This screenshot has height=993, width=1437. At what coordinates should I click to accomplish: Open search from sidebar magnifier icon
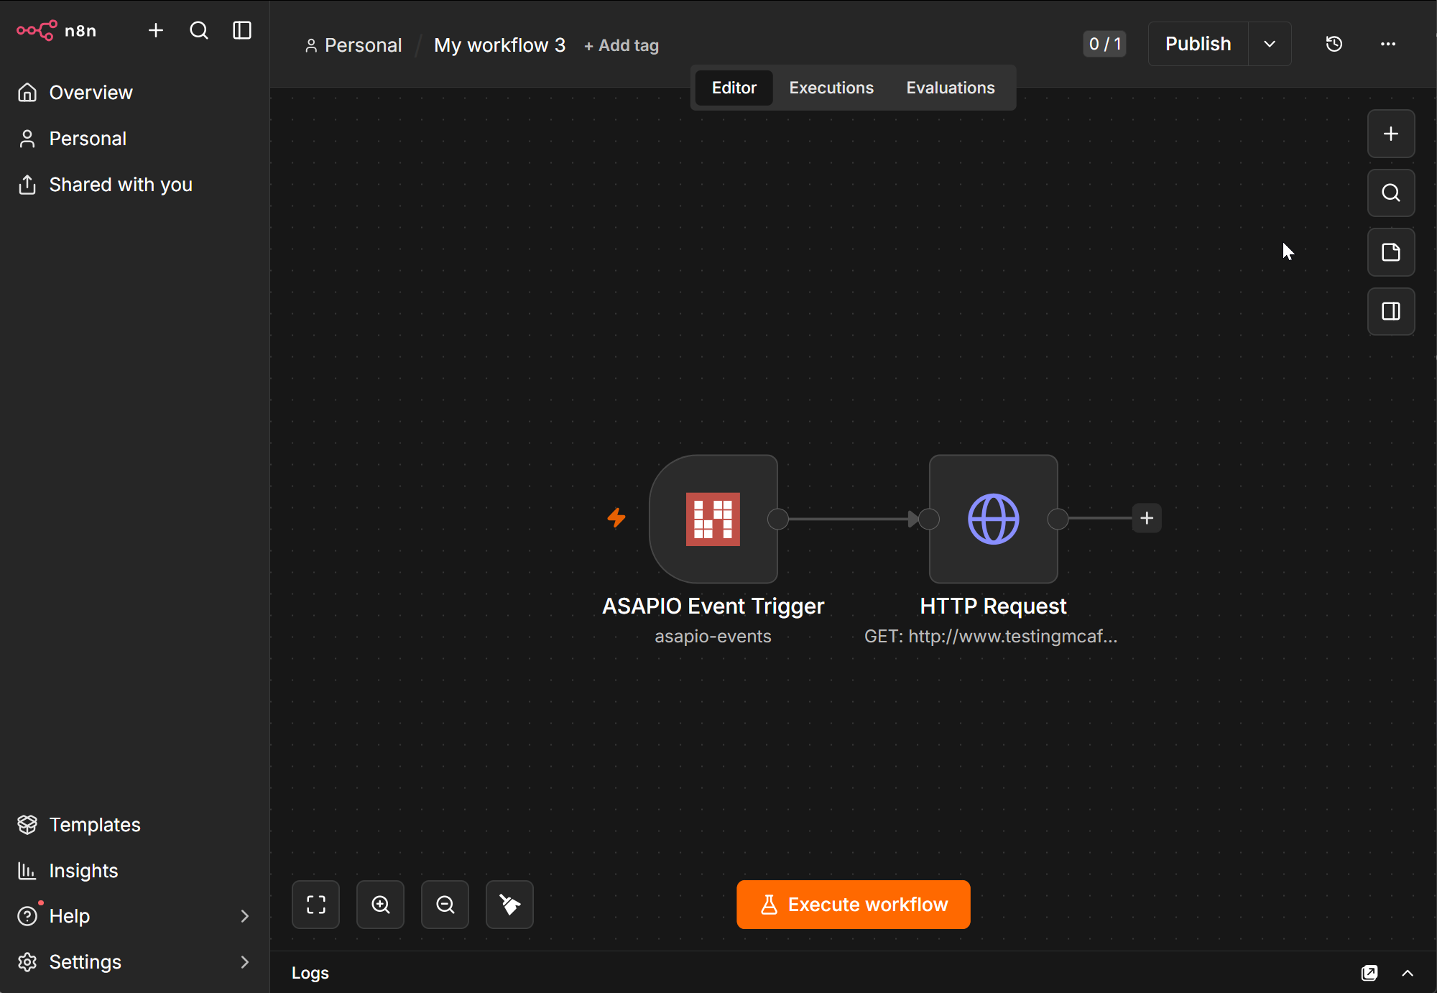click(x=199, y=30)
